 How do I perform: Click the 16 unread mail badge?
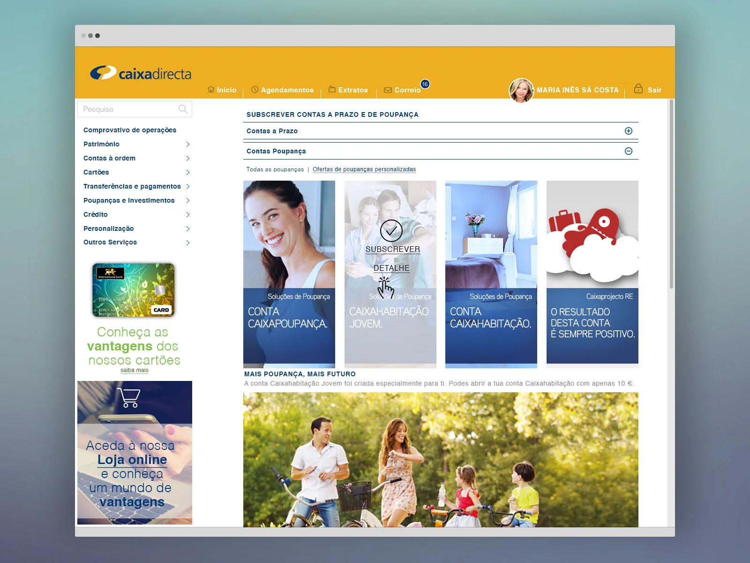pos(425,84)
